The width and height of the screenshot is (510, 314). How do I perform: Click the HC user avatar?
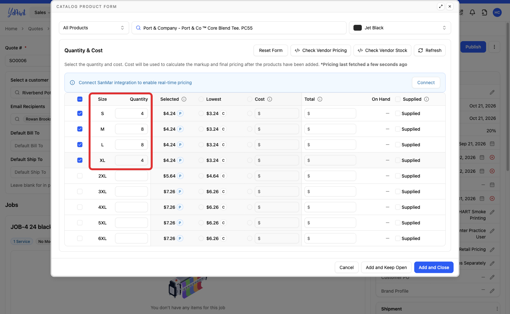(497, 12)
